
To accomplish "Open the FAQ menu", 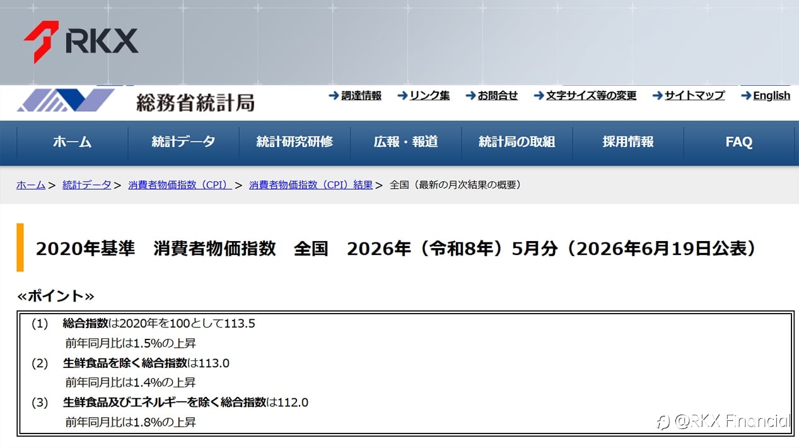I will [x=739, y=142].
